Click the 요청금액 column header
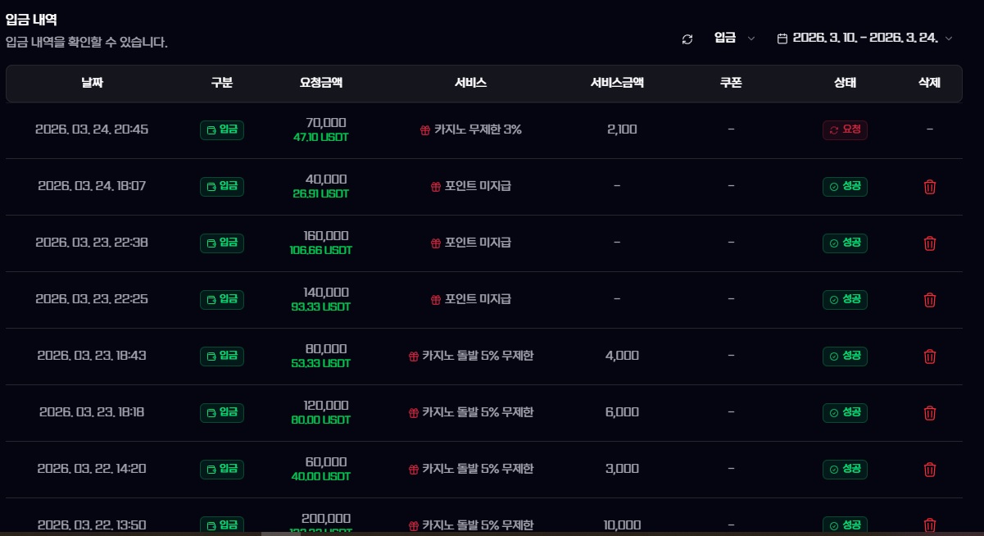Image resolution: width=984 pixels, height=536 pixels. click(320, 83)
